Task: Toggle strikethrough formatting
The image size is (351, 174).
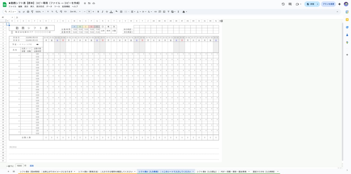Action: pos(107,12)
